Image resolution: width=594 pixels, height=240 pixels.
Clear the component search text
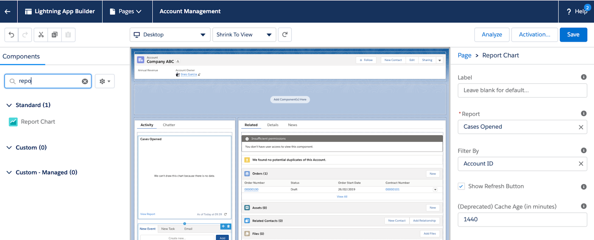(x=85, y=81)
